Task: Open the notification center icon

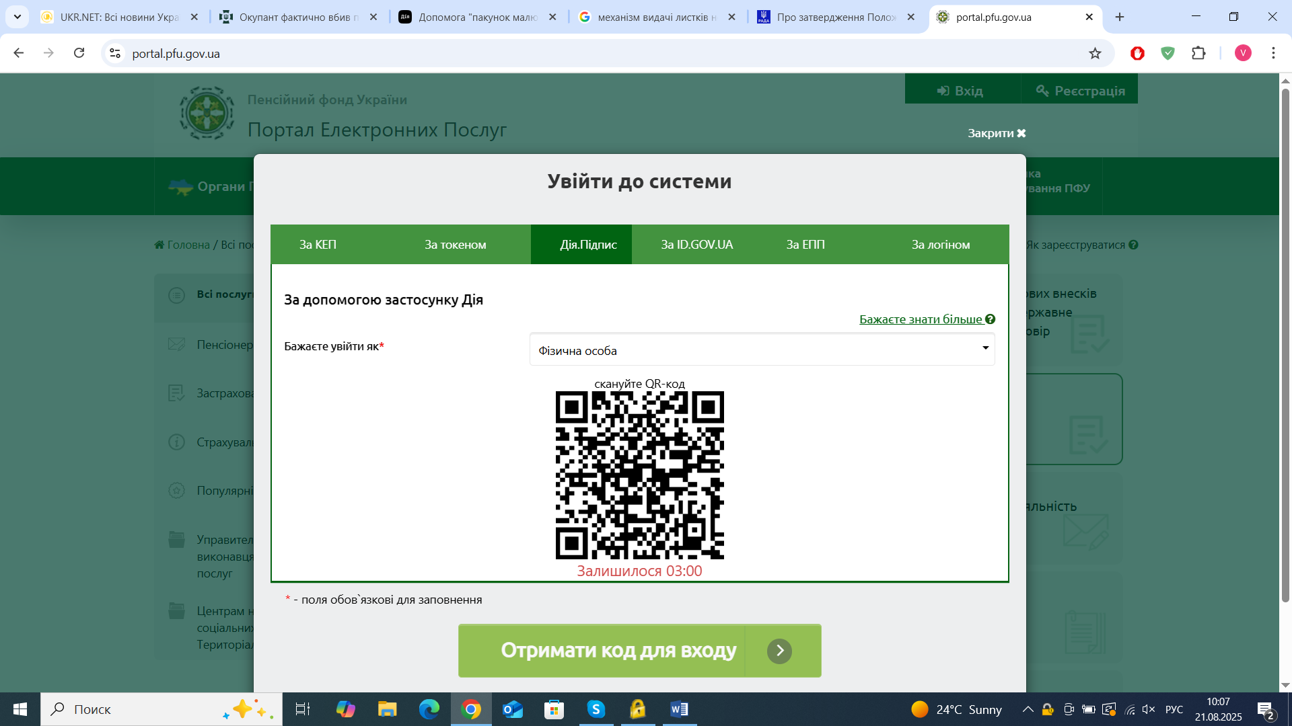Action: click(x=1265, y=710)
